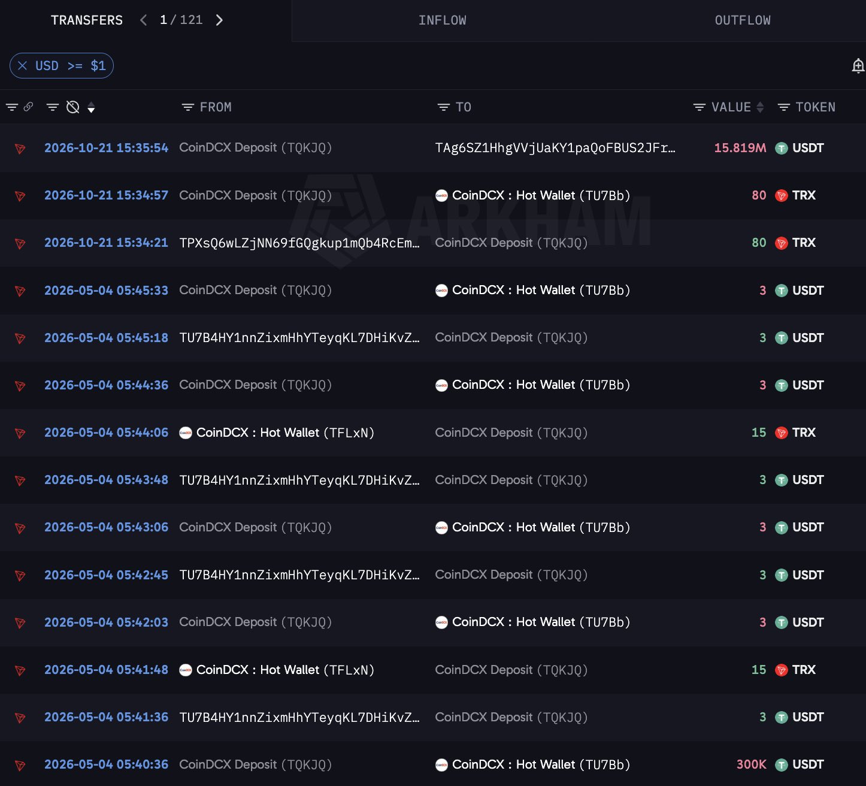Remove the USD >= $1 filter
Screen dimensions: 866x786
point(23,66)
